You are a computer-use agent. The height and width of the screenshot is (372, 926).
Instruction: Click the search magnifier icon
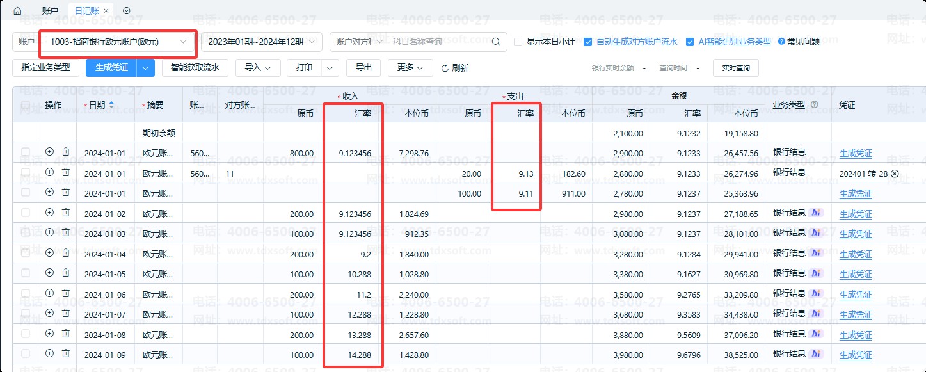[x=496, y=42]
